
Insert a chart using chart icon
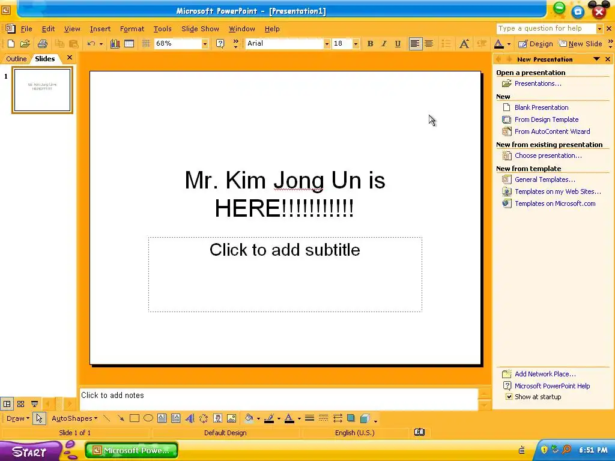tap(115, 44)
